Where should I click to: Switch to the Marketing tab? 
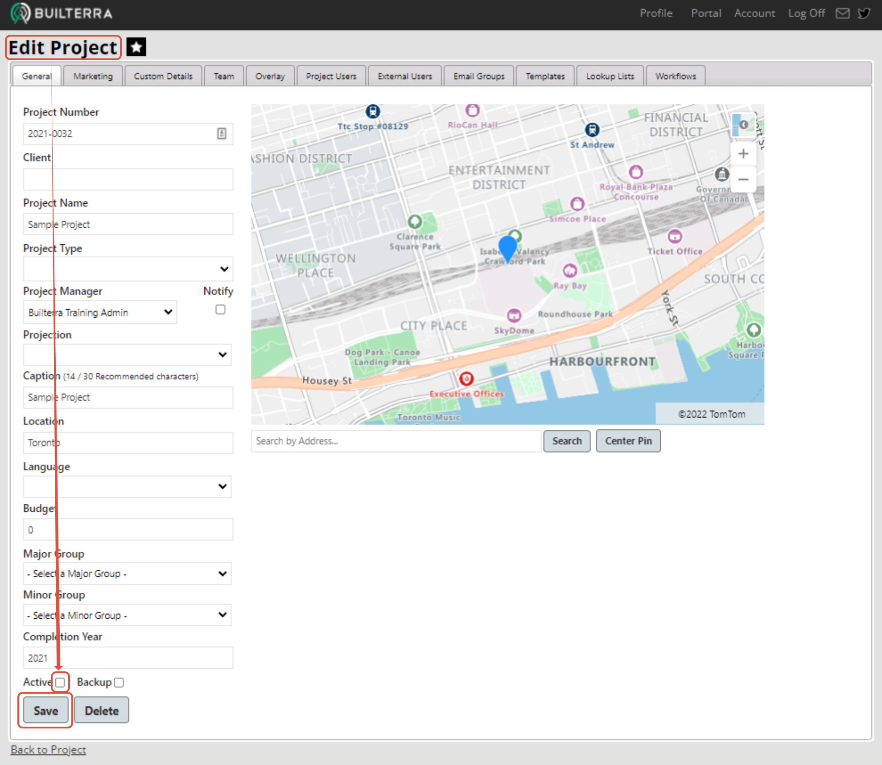point(93,76)
